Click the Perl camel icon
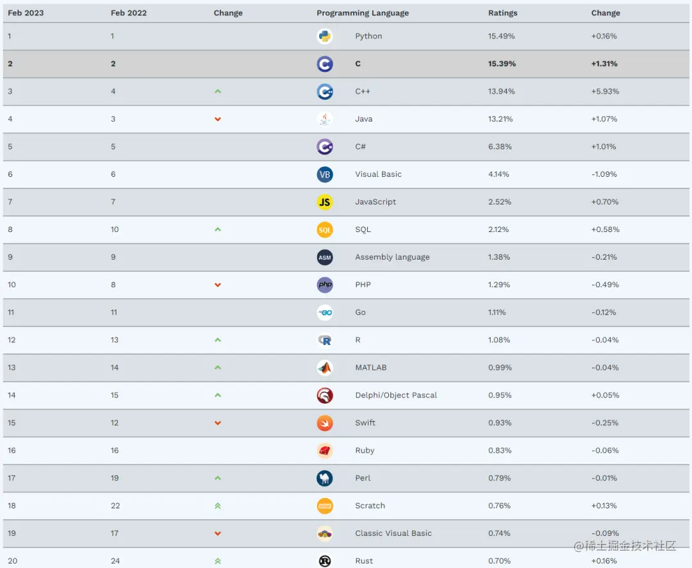 (325, 478)
